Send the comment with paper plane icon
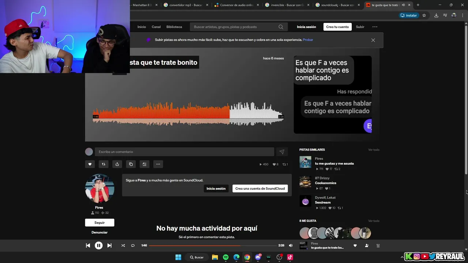 [282, 152]
